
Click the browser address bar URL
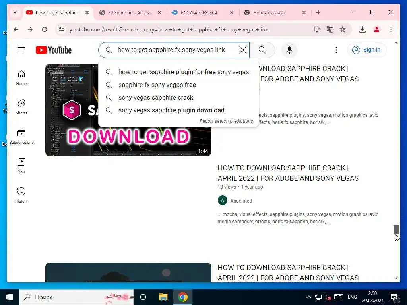169,29
